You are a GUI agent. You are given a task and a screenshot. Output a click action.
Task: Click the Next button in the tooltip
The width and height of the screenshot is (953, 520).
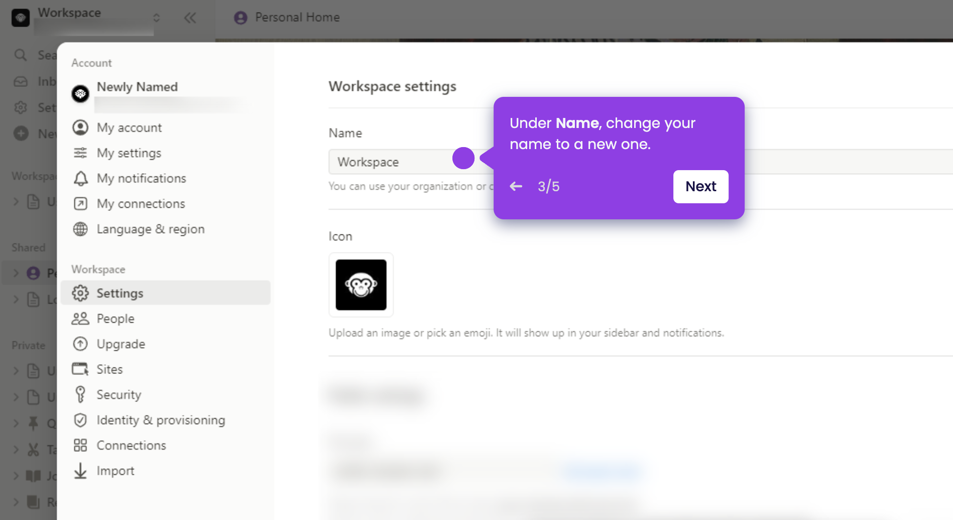pos(700,186)
